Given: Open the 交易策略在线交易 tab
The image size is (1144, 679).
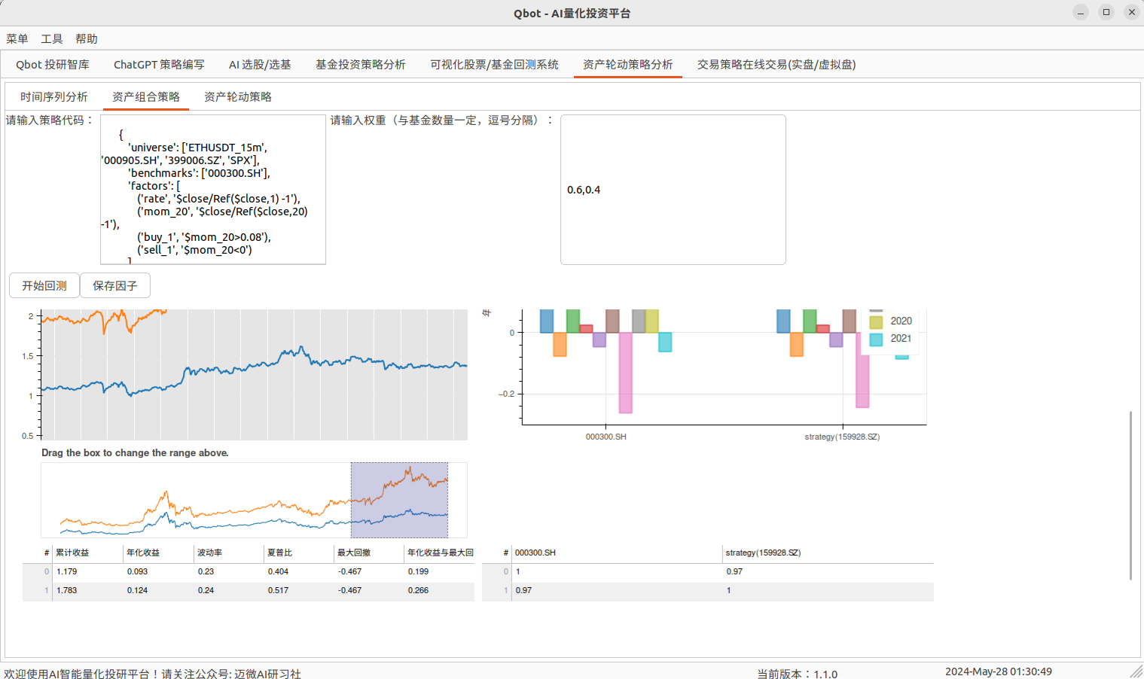Looking at the screenshot, I should pos(776,65).
